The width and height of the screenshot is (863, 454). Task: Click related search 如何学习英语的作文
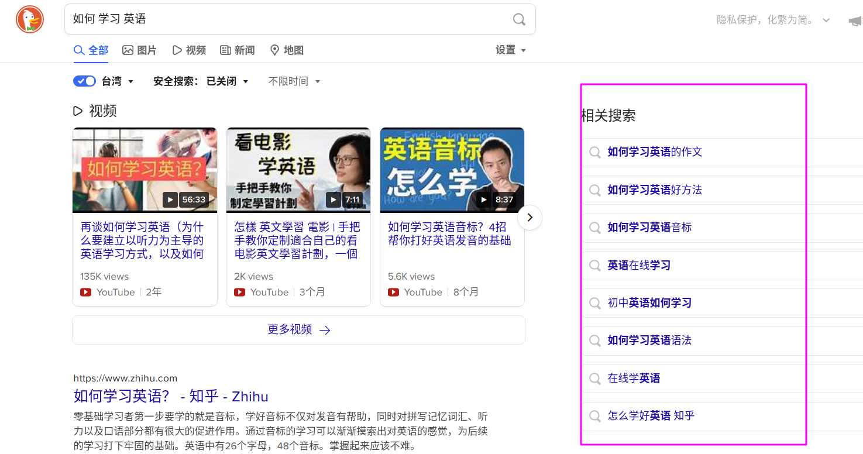coord(655,152)
